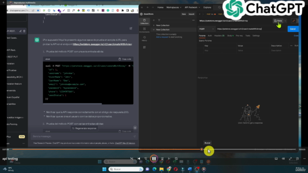Image resolution: width=308 pixels, height=173 pixels.
Task: Click the edit message icon in ChatGPT conversation
Action: tap(131, 28)
